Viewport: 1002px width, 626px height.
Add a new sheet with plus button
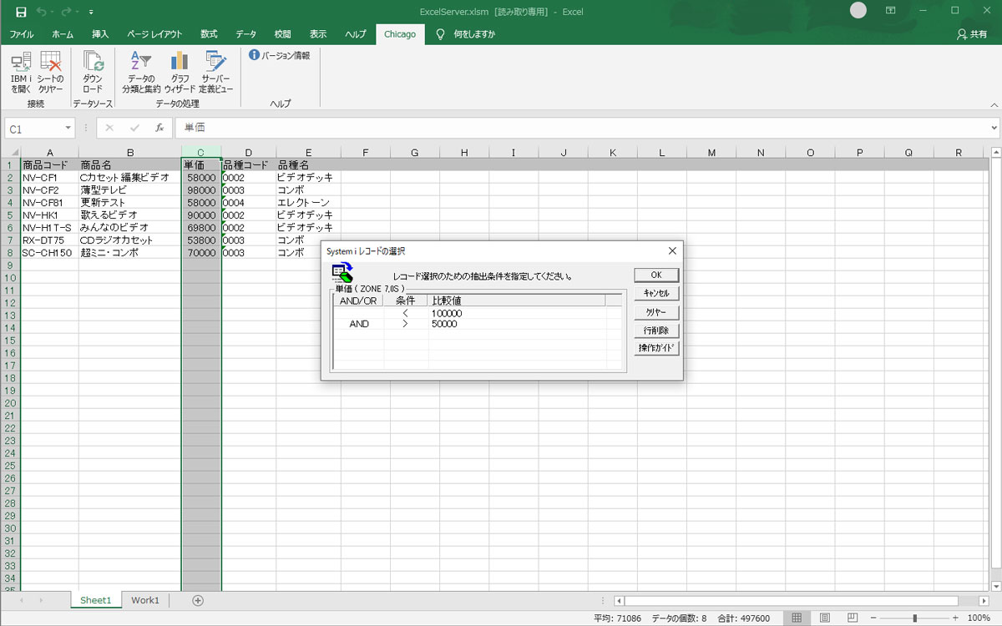click(x=198, y=600)
